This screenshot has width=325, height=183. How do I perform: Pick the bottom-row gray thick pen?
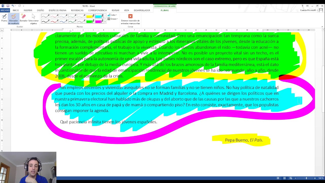tap(81, 21)
